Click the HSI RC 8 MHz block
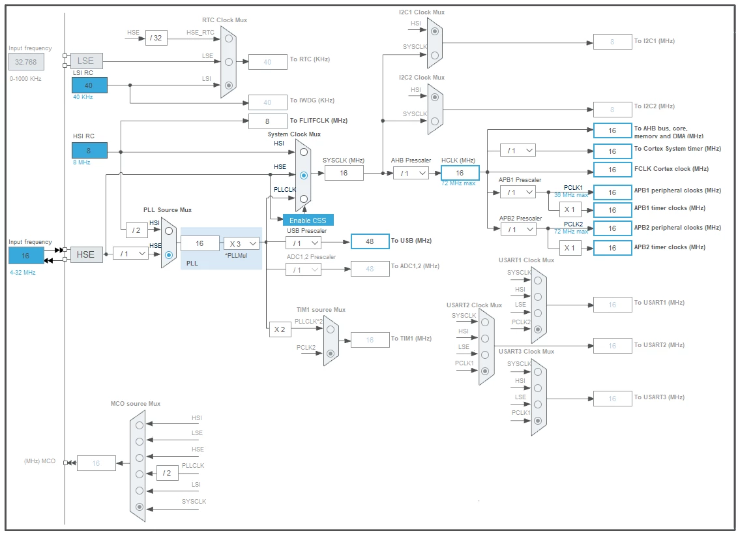The height and width of the screenshot is (533, 738). (89, 151)
